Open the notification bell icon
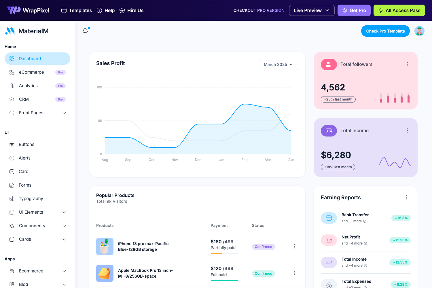 coord(85,31)
